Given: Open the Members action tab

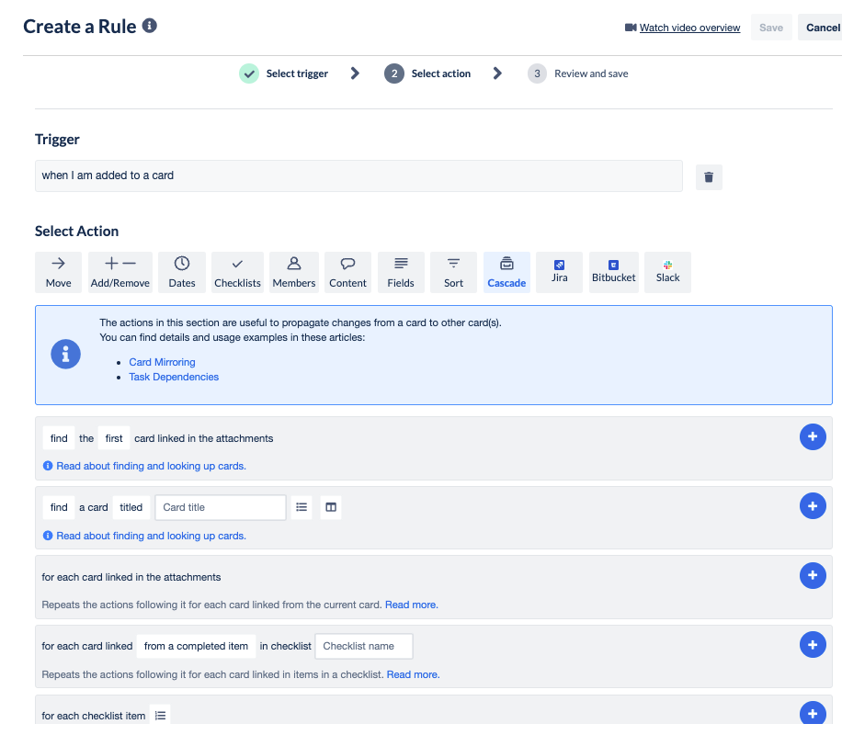Looking at the screenshot, I should click(294, 272).
